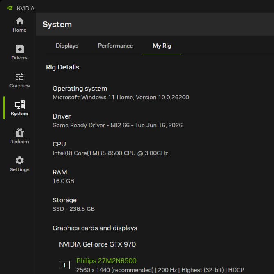The height and width of the screenshot is (274, 274).
Task: Click the 2560 x 1440 display specs line
Action: (160, 270)
